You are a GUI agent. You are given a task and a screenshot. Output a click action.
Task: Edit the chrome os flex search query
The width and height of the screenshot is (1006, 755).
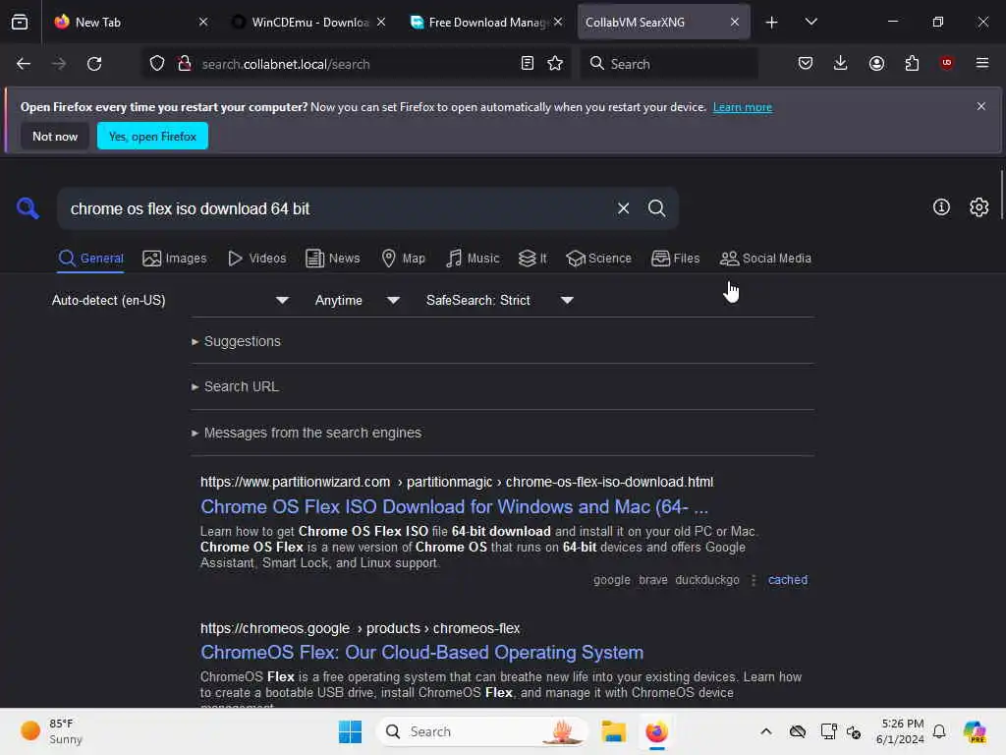337,208
